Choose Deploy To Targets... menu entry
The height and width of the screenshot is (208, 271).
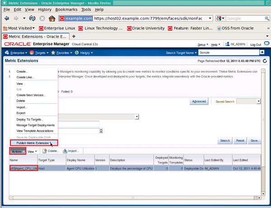pyautogui.click(x=30, y=120)
